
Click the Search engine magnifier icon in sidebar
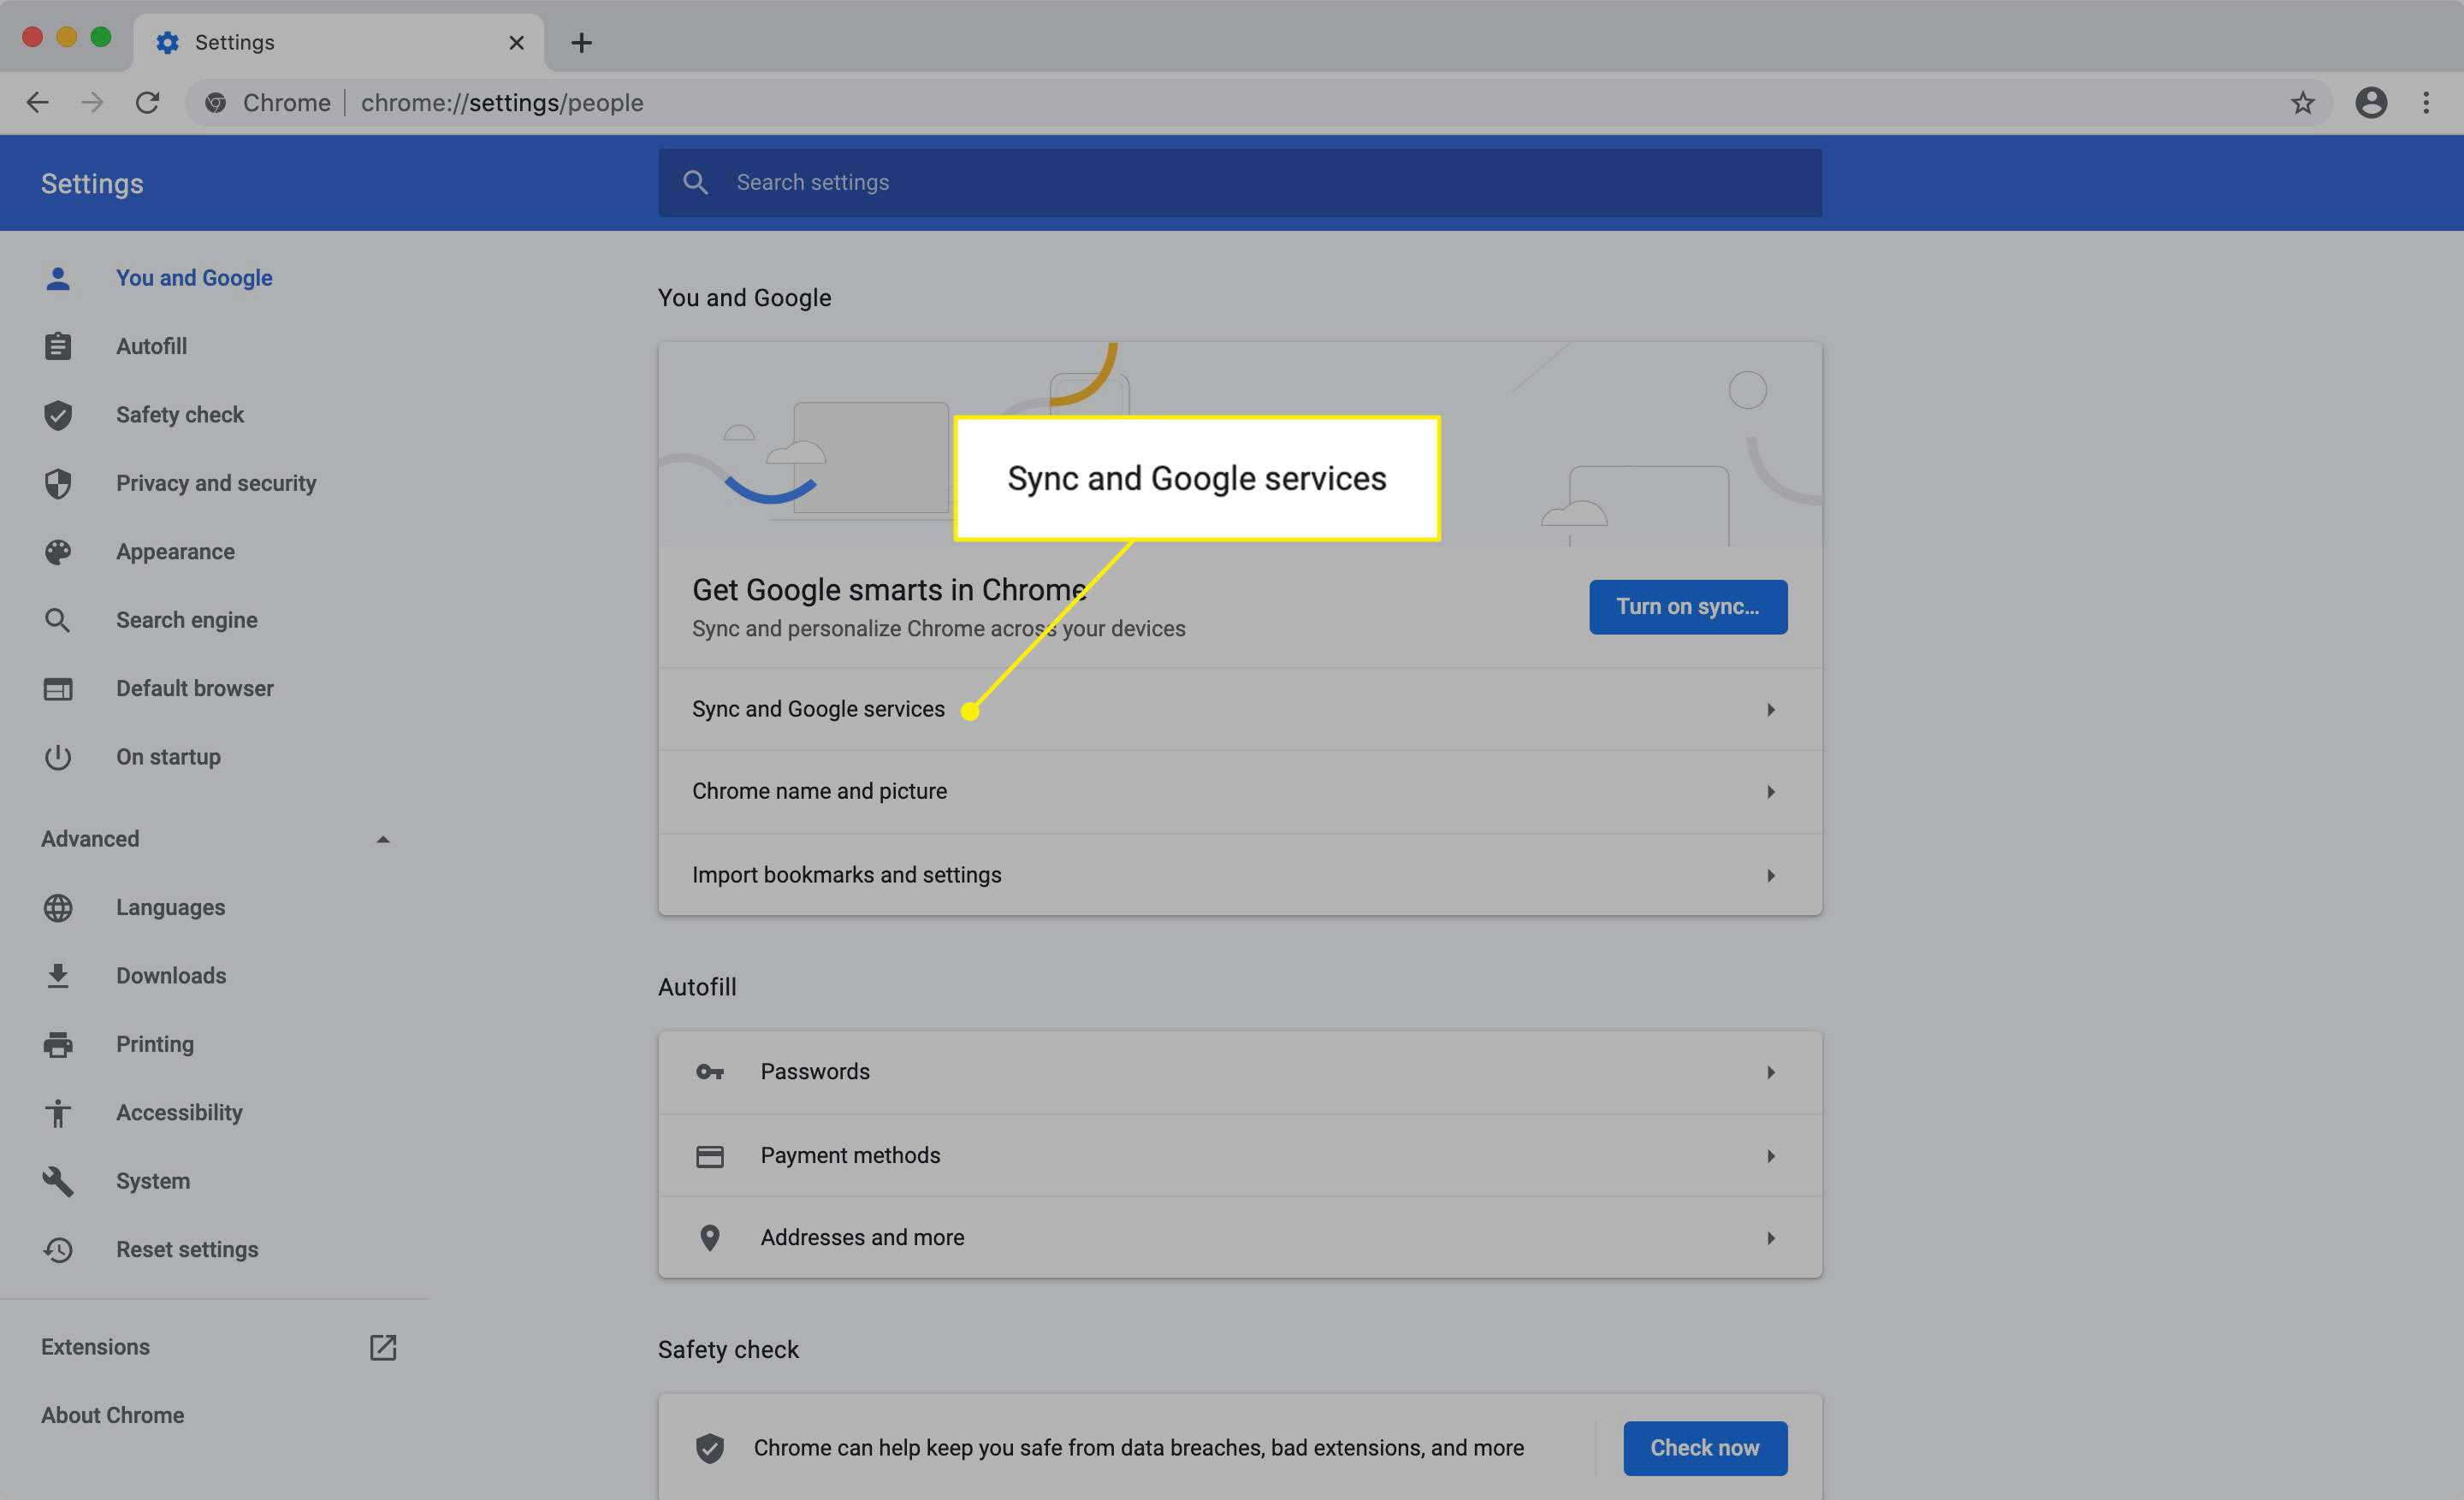click(58, 621)
